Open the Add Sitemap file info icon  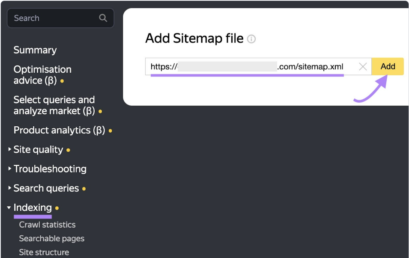pos(251,39)
